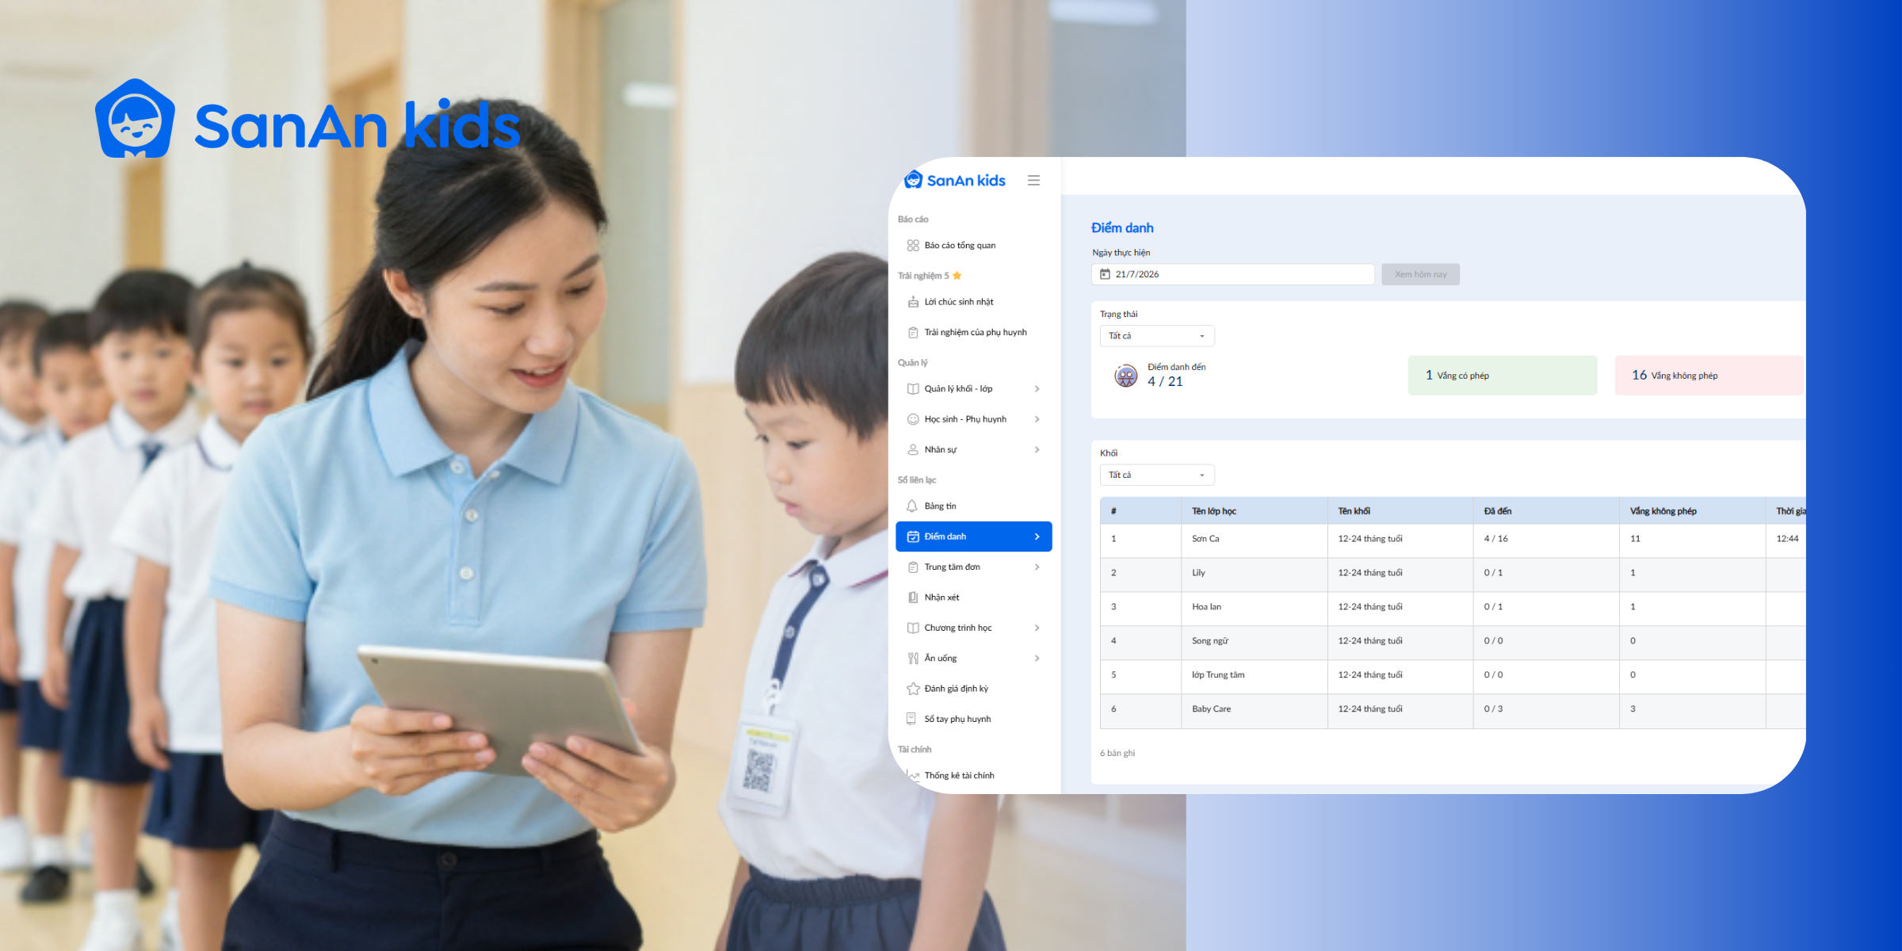Click the SanAn kids logo in the sidebar
The image size is (1902, 951).
tap(955, 180)
